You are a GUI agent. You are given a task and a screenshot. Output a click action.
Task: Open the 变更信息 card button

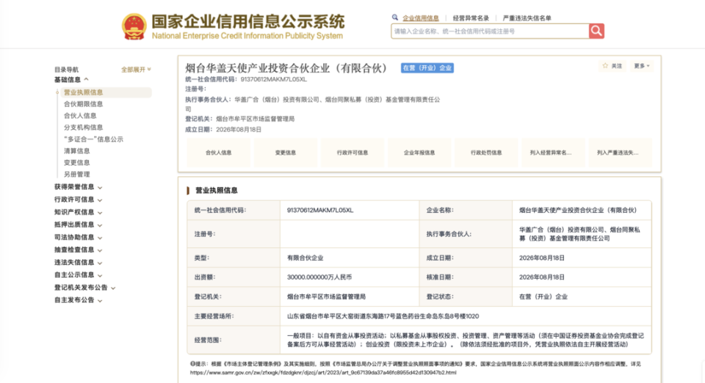click(286, 153)
